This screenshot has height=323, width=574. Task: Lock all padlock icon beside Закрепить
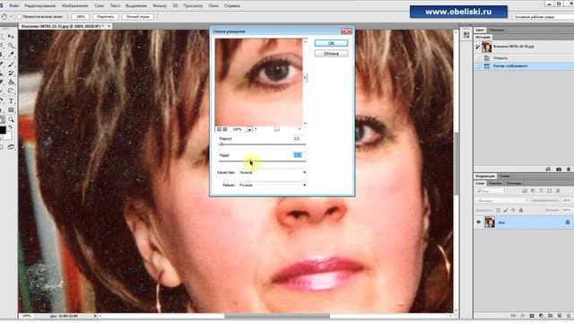pyautogui.click(x=521, y=210)
